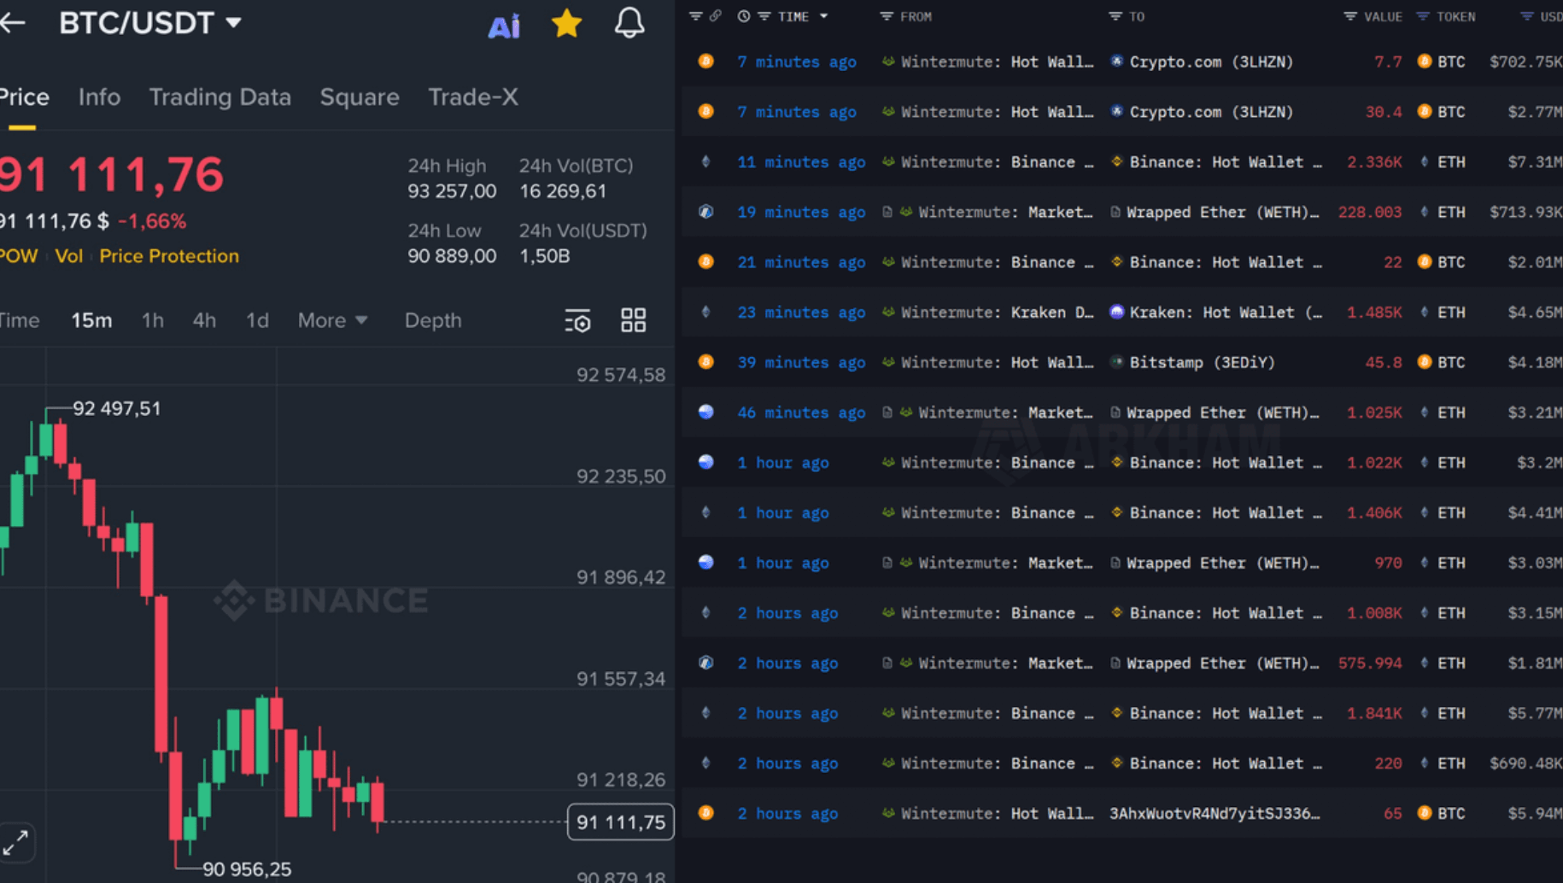Screen dimensions: 1563x883
Task: Switch to the Trade-X tab
Action: tap(473, 97)
